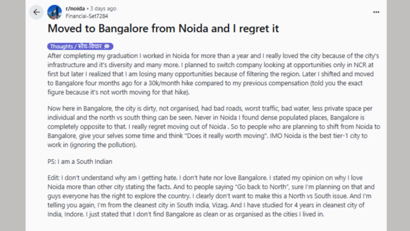
Task: Click the "3 days ago" timestamp
Action: tap(103, 8)
